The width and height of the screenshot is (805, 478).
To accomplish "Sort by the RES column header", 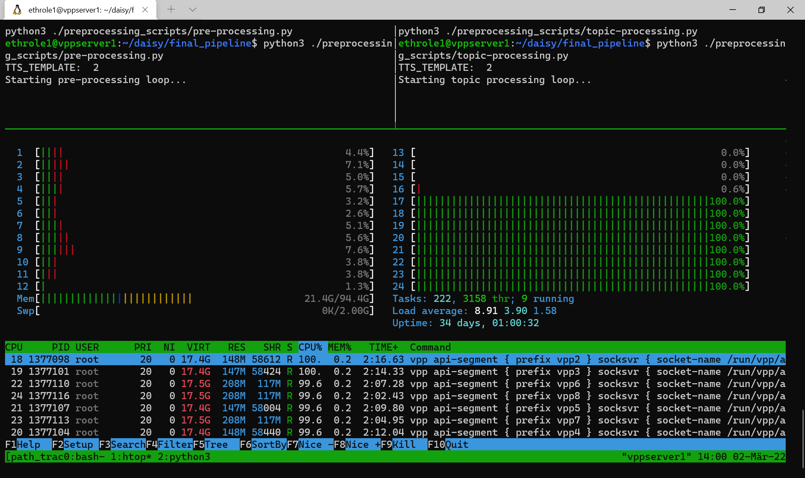I will [x=237, y=347].
